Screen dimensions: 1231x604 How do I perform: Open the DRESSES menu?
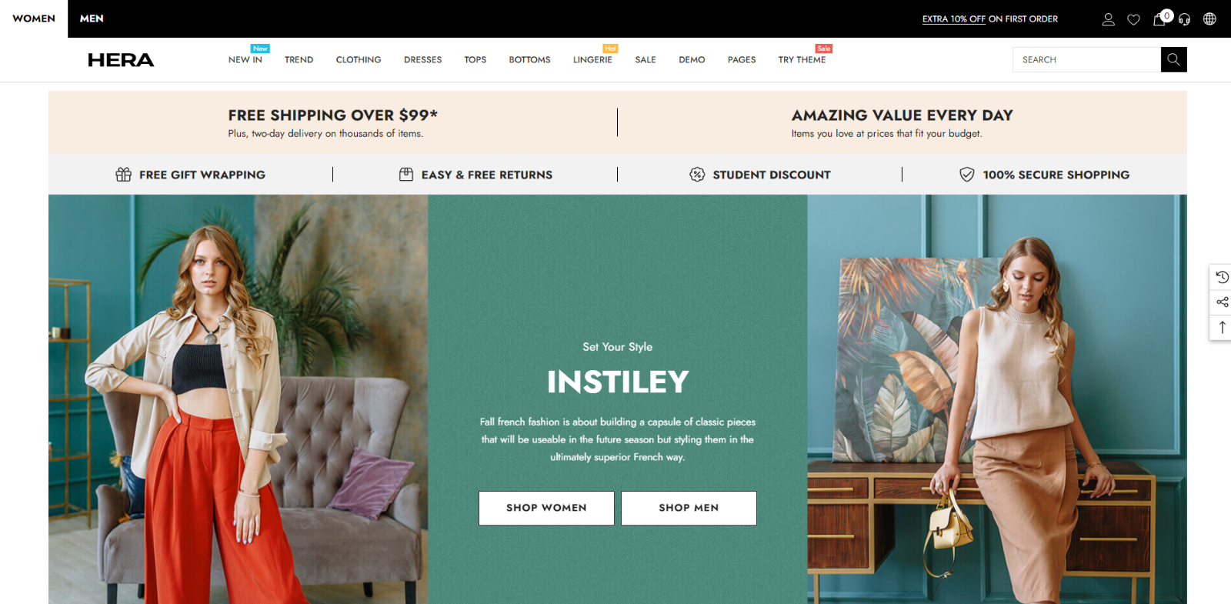tap(422, 59)
